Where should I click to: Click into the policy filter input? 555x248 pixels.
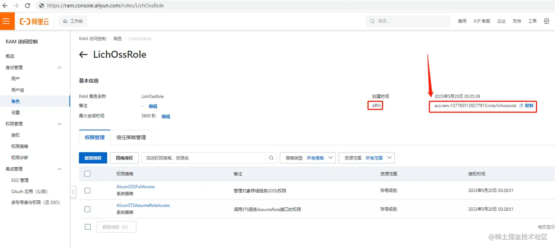(204, 158)
